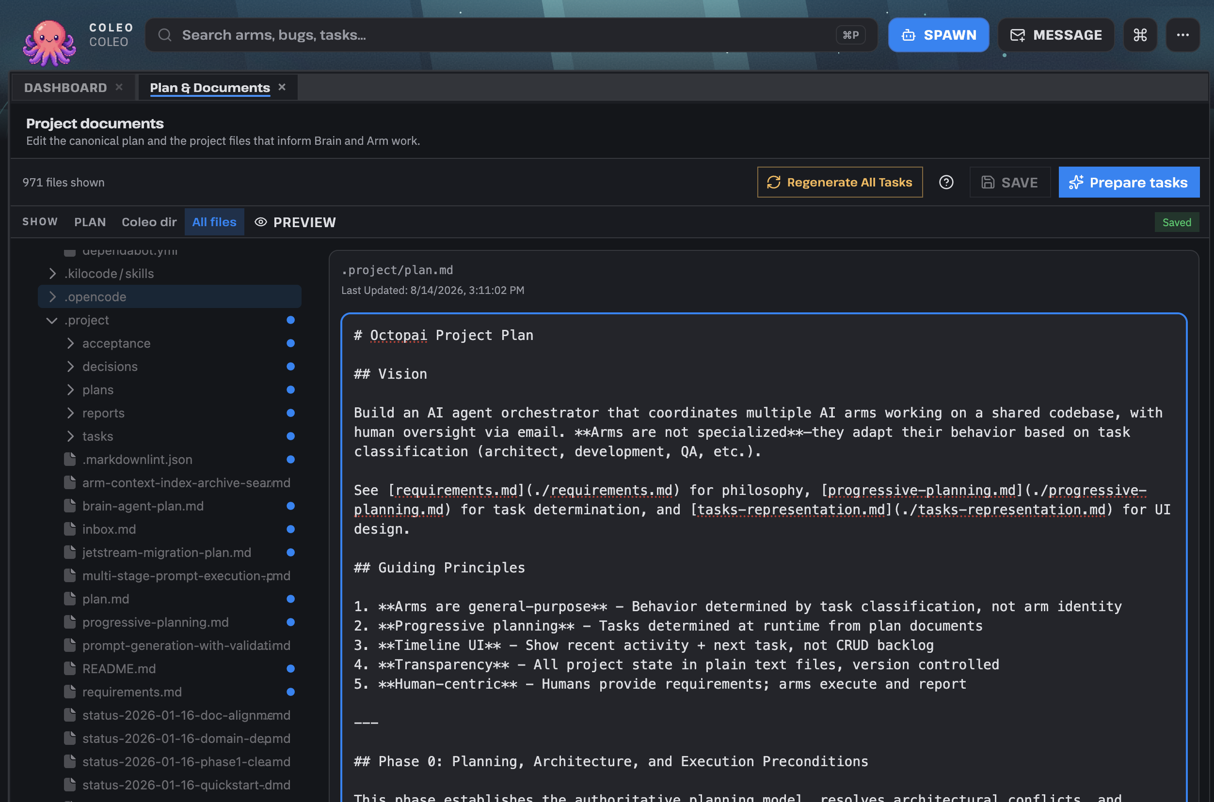
Task: Click the status-2026-01-16-domain file icon
Action: click(70, 738)
